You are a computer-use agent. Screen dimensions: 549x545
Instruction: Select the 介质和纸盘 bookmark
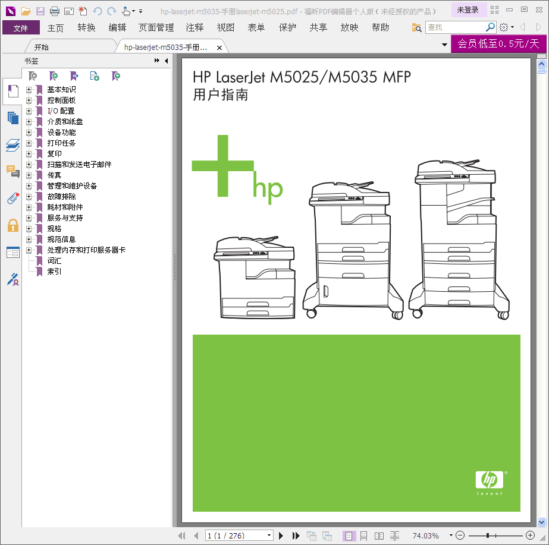click(x=65, y=122)
